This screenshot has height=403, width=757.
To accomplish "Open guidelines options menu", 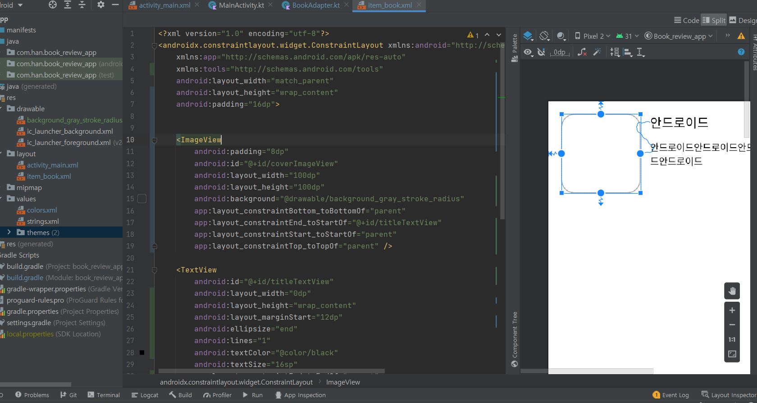I will point(641,52).
